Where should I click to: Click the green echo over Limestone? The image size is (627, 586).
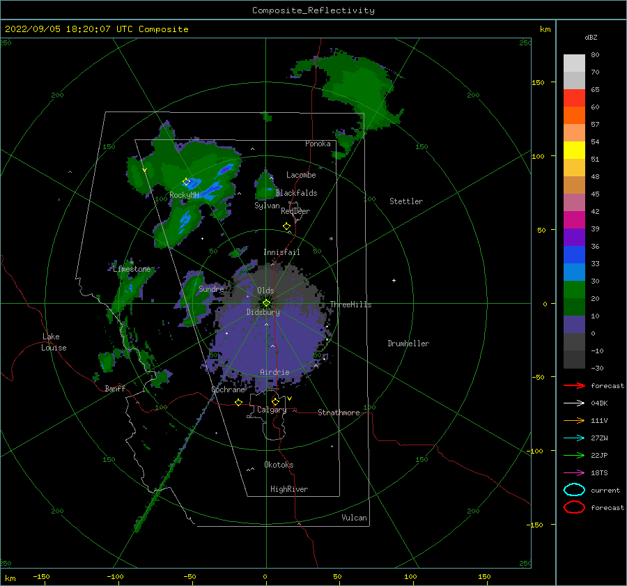(130, 288)
